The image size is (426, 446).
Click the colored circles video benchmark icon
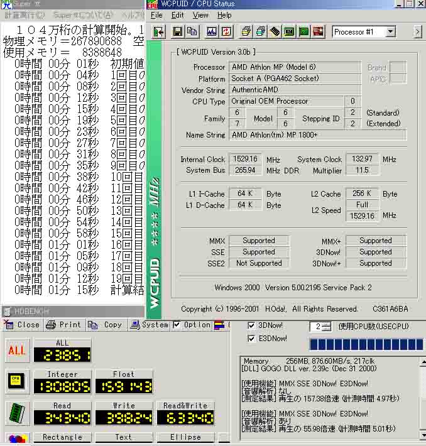[17, 438]
